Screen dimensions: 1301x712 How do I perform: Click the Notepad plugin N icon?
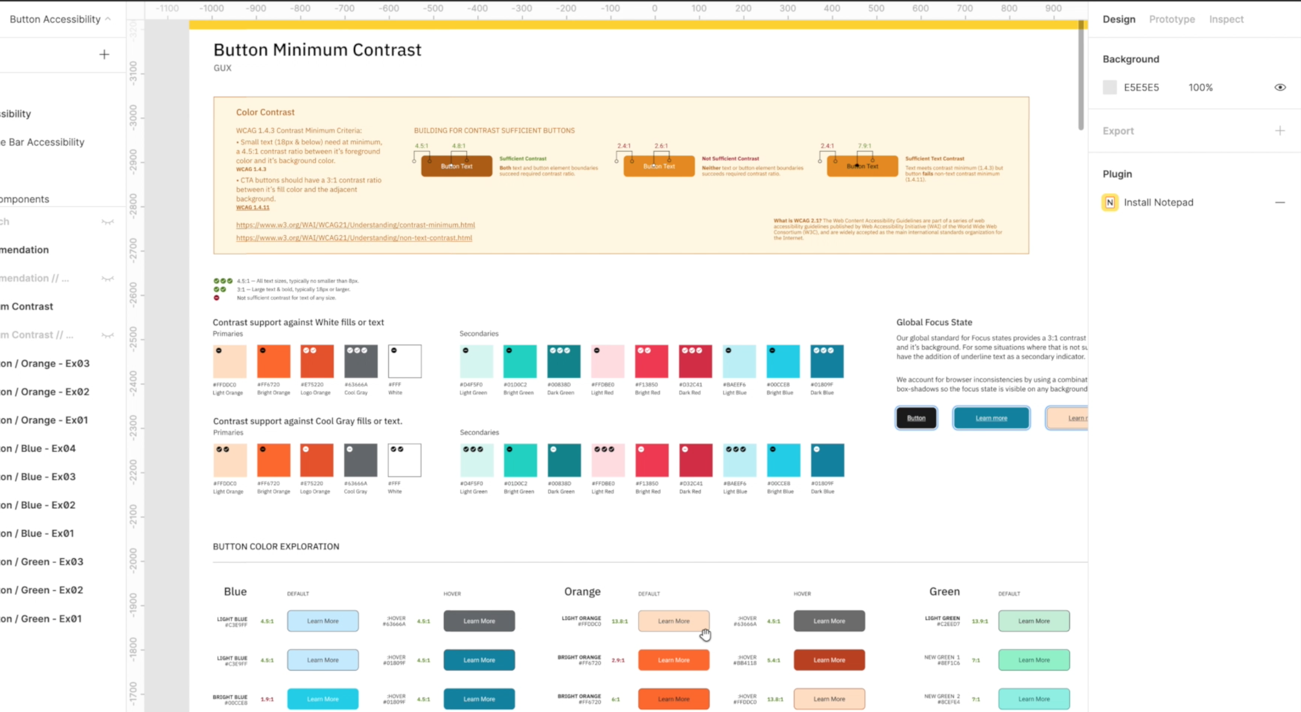[x=1111, y=202]
